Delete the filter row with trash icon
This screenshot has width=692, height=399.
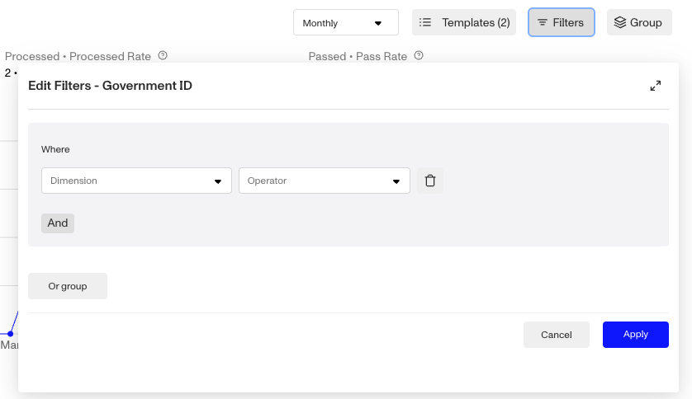click(429, 181)
